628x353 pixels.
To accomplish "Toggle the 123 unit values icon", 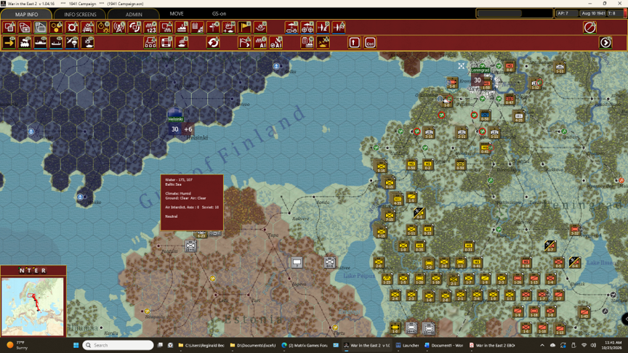I will (x=150, y=27).
